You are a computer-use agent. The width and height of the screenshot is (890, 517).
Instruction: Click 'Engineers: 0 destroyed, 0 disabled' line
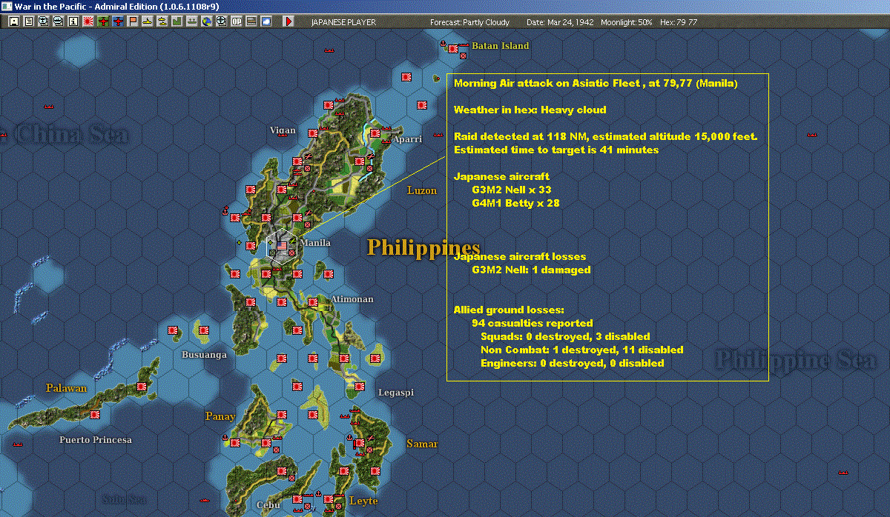coord(573,363)
